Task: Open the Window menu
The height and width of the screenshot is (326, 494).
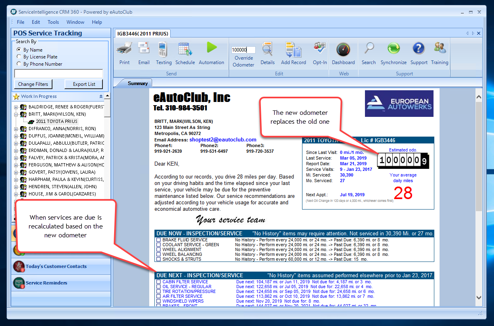Action: pos(75,22)
